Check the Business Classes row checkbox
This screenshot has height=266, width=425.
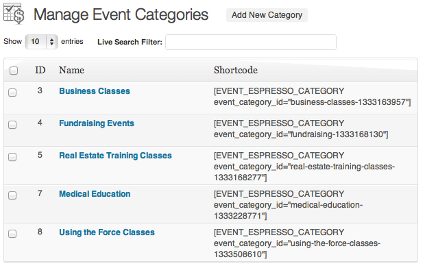click(x=12, y=93)
